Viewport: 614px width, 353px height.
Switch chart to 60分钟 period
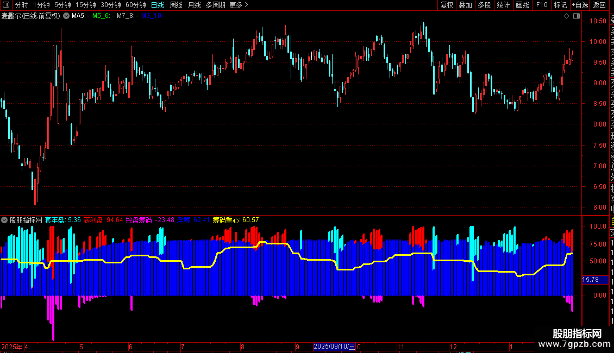pyautogui.click(x=135, y=5)
